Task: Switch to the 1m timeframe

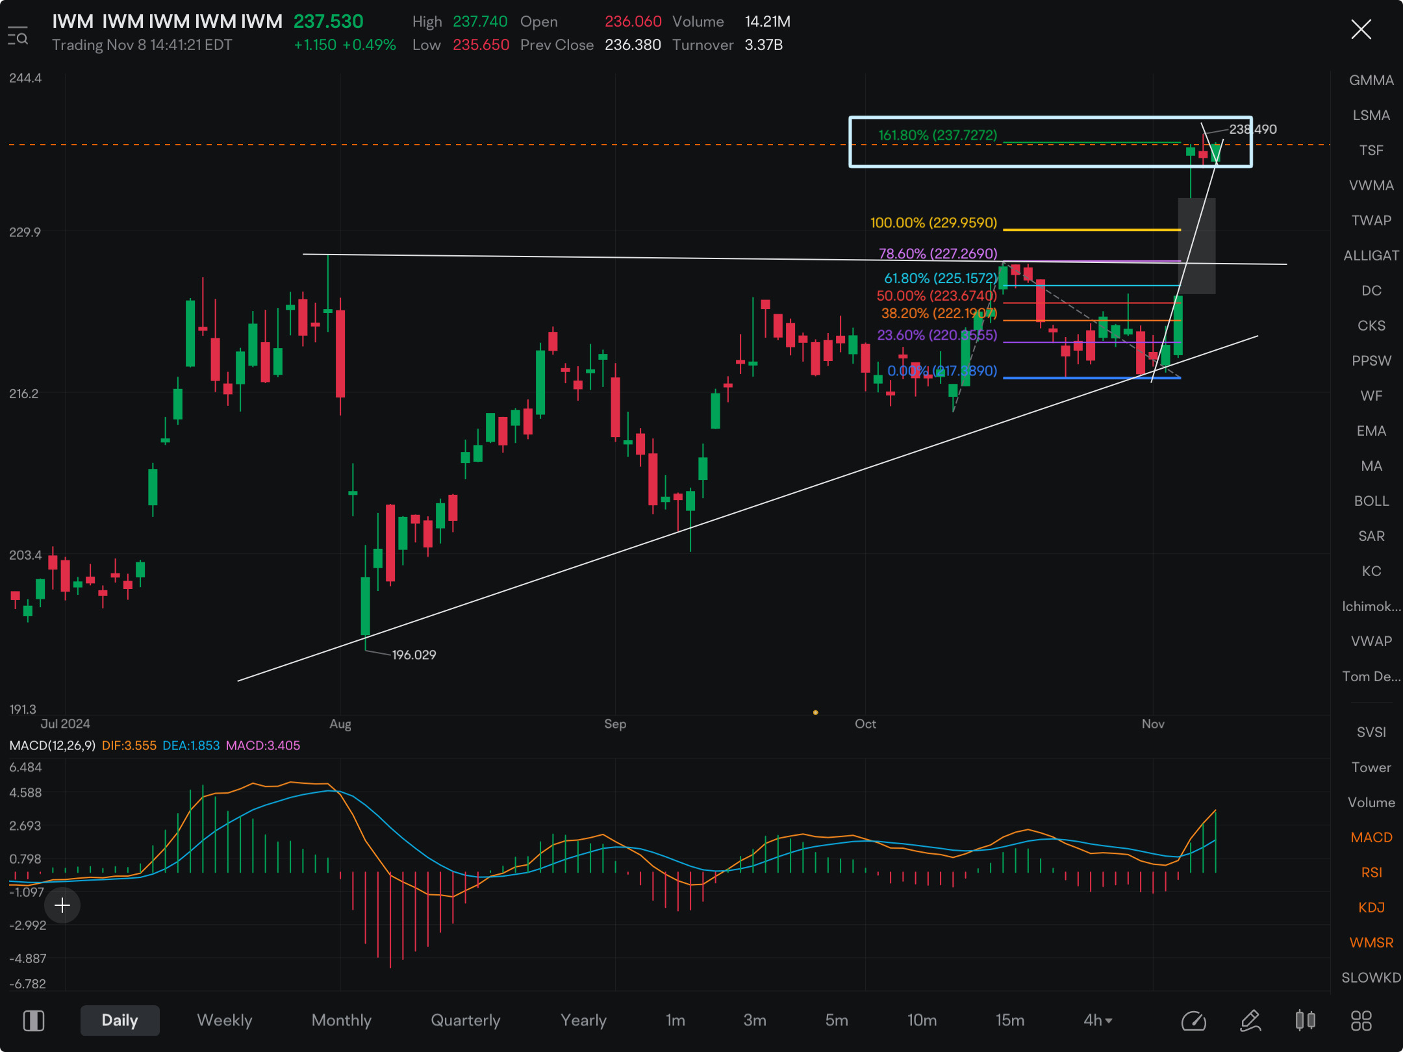Action: 676,1021
